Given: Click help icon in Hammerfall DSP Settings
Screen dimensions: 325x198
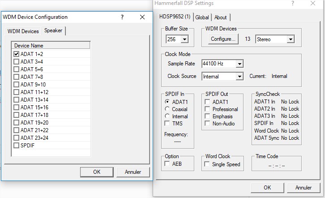Looking at the screenshot, I should 293,3.
